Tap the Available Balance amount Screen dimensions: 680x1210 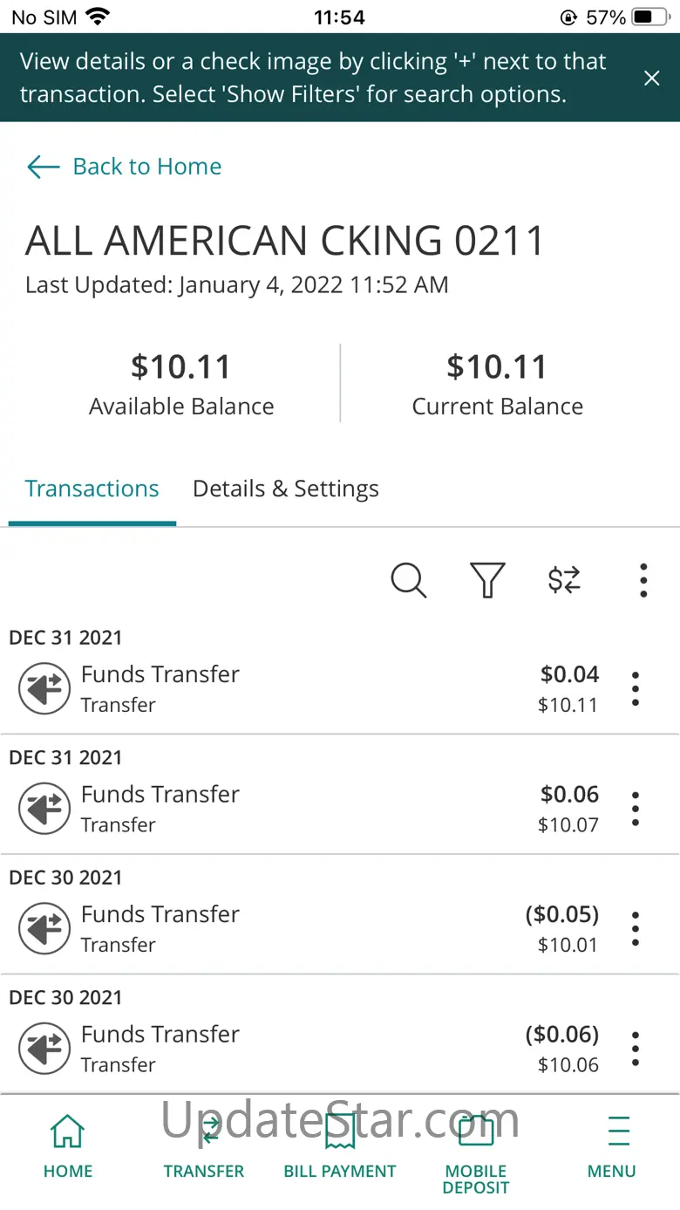tap(181, 367)
